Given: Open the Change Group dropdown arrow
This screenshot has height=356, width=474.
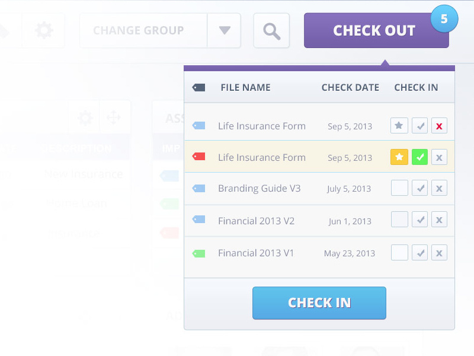Looking at the screenshot, I should pyautogui.click(x=224, y=30).
